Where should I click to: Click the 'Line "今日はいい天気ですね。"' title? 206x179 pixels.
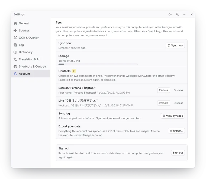tap(78, 101)
